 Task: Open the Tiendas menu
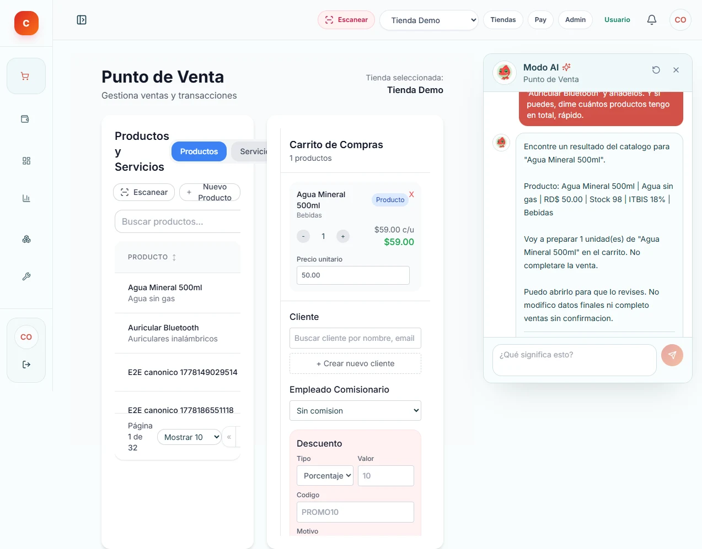pos(503,20)
